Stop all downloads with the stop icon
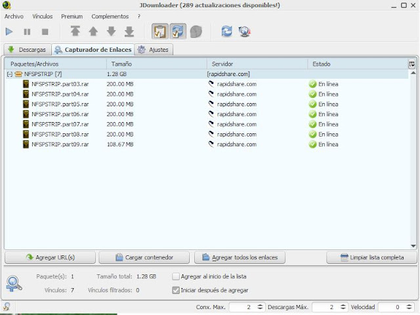The width and height of the screenshot is (420, 315). click(45, 31)
